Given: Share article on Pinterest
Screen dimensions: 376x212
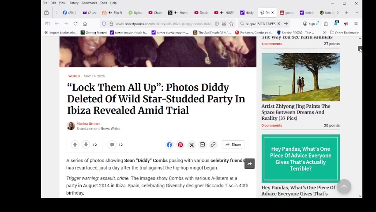Looking at the screenshot, I should (180, 145).
